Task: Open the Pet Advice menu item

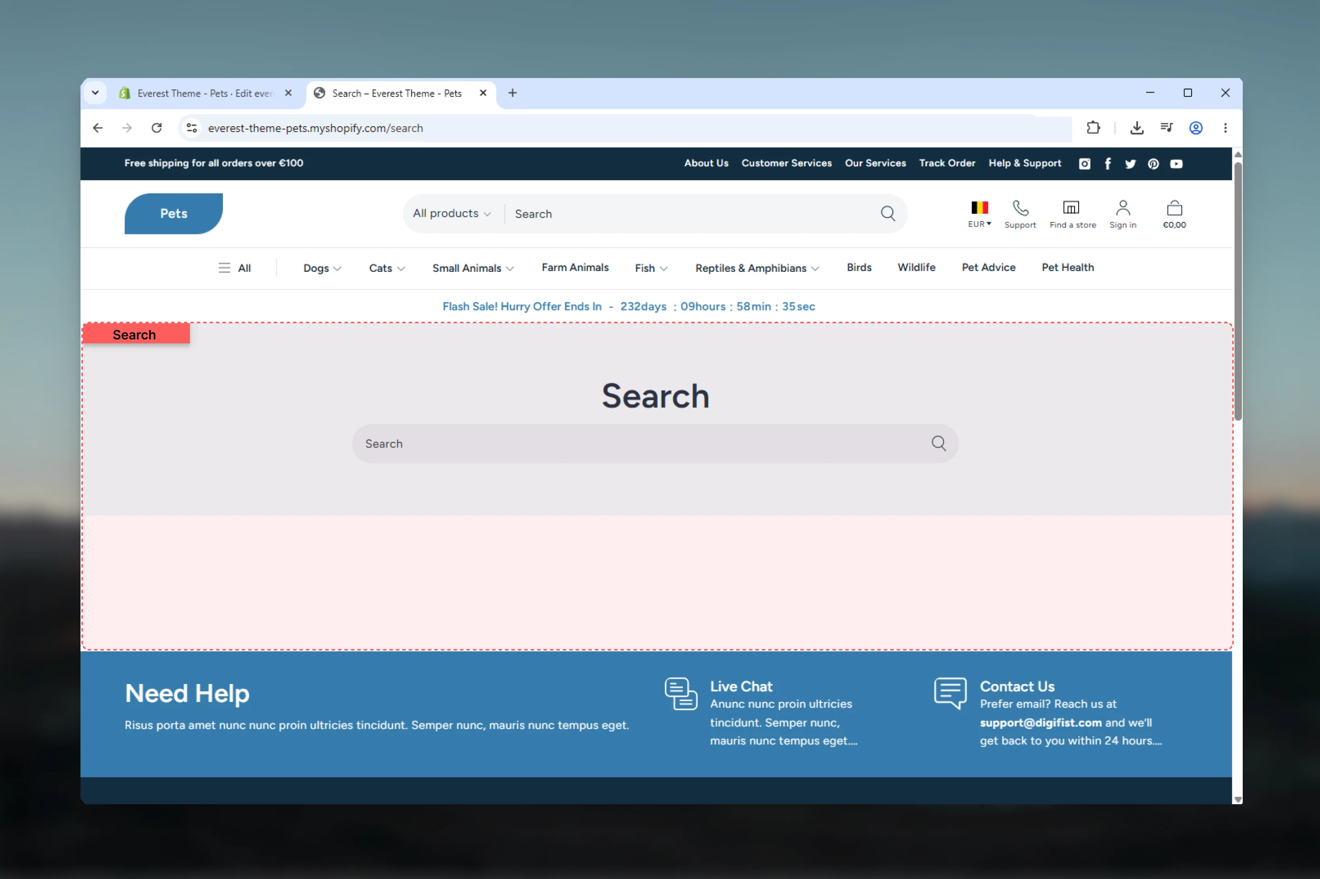Action: (988, 267)
